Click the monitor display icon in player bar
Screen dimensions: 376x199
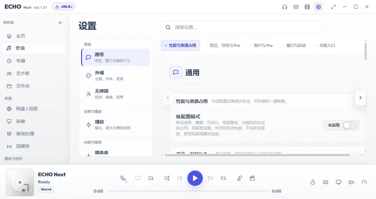click(338, 182)
